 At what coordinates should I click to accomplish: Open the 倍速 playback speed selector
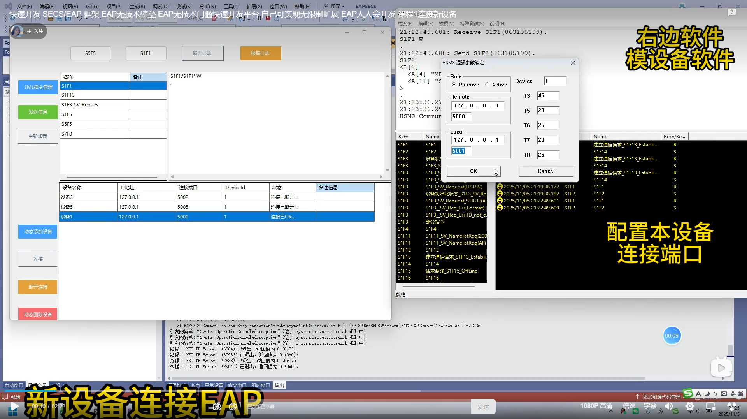pyautogui.click(x=629, y=406)
